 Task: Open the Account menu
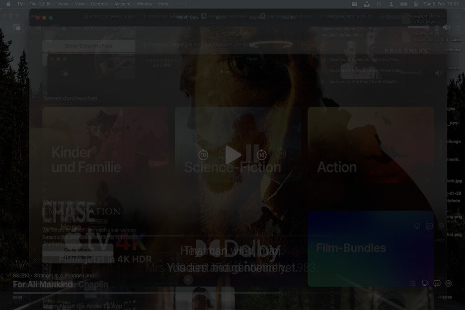[122, 4]
